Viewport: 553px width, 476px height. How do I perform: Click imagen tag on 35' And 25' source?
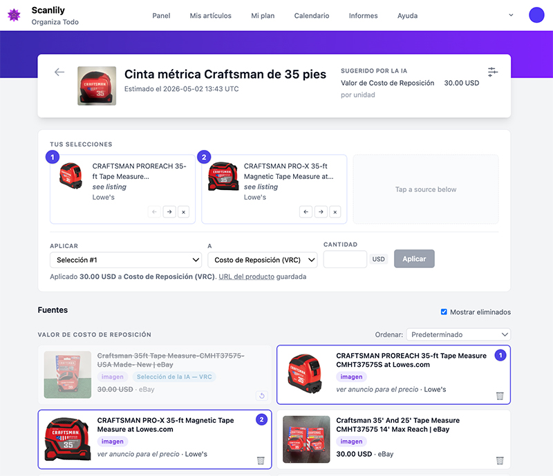pos(351,441)
